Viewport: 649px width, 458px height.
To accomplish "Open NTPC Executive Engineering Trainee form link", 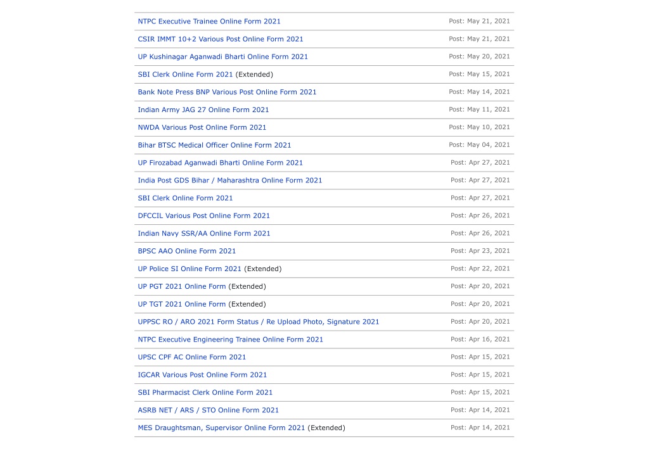I will point(230,340).
